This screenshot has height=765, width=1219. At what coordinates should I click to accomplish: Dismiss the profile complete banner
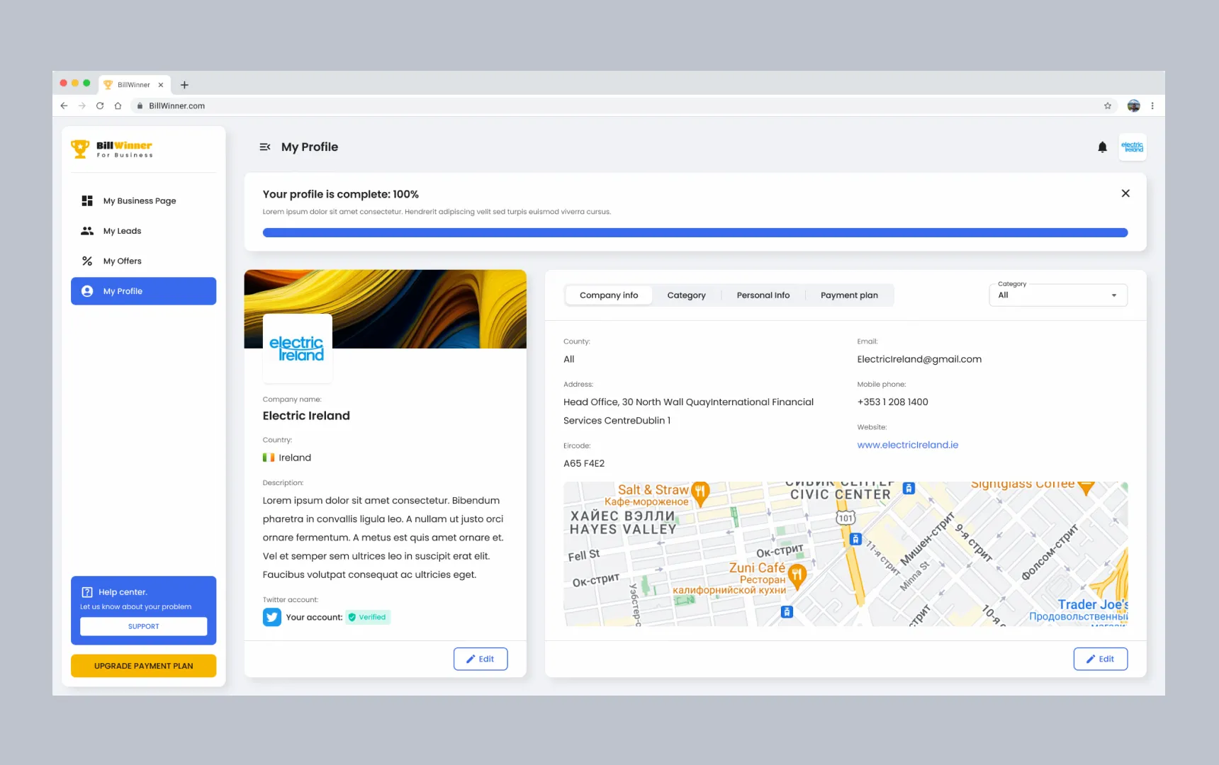tap(1125, 193)
